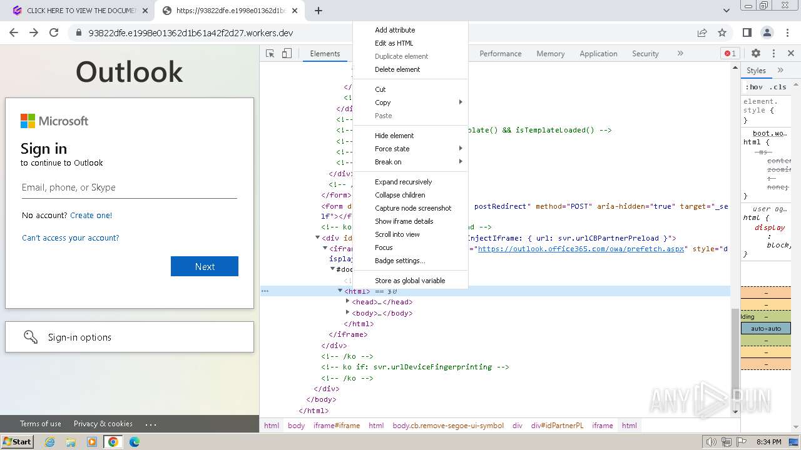Screen dimensions: 801x450
Task: Choose Capture node screenshot
Action: point(411,208)
